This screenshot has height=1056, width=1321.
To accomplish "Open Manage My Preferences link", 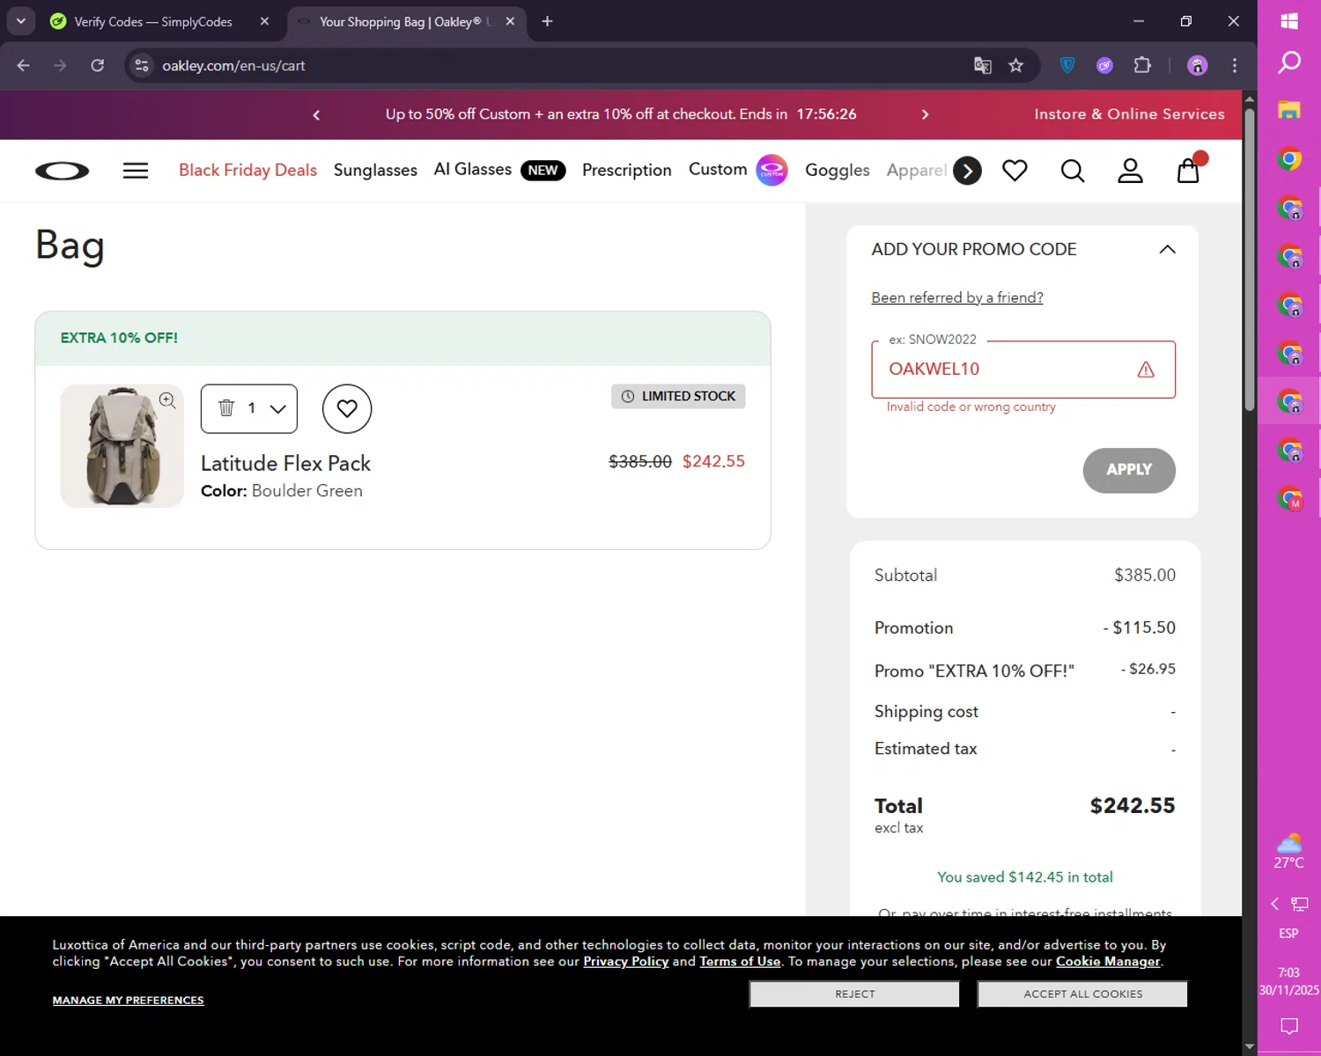I will [128, 1001].
